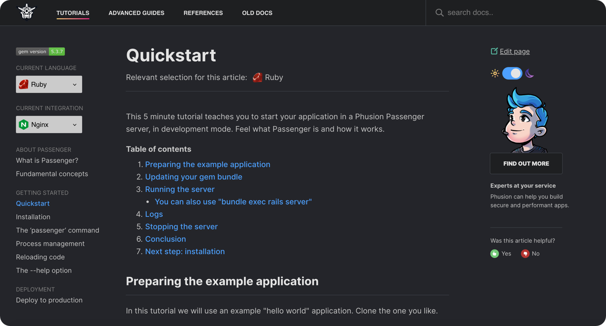Click 'Table of contents' heading text
Viewport: 606px width, 326px height.
click(158, 149)
